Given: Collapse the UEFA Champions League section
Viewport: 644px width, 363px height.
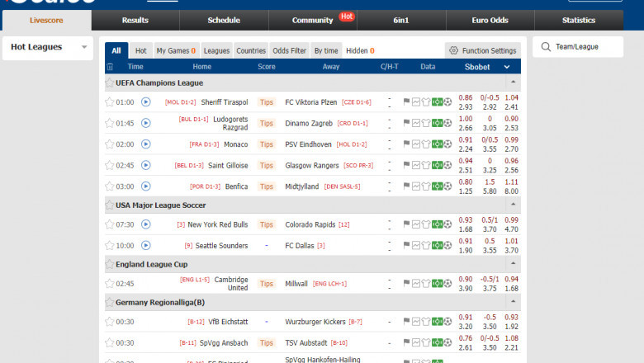Looking at the screenshot, I should coord(513,82).
